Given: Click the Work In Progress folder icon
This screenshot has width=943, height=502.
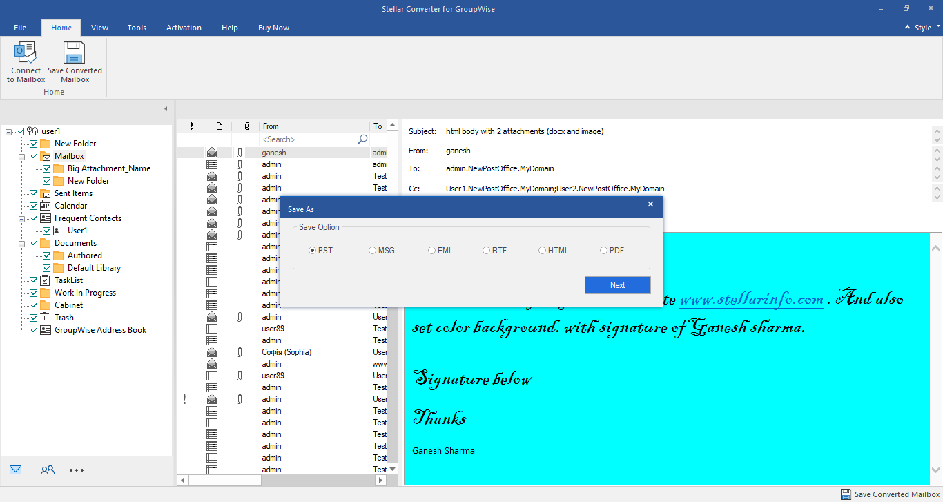Looking at the screenshot, I should click(46, 293).
